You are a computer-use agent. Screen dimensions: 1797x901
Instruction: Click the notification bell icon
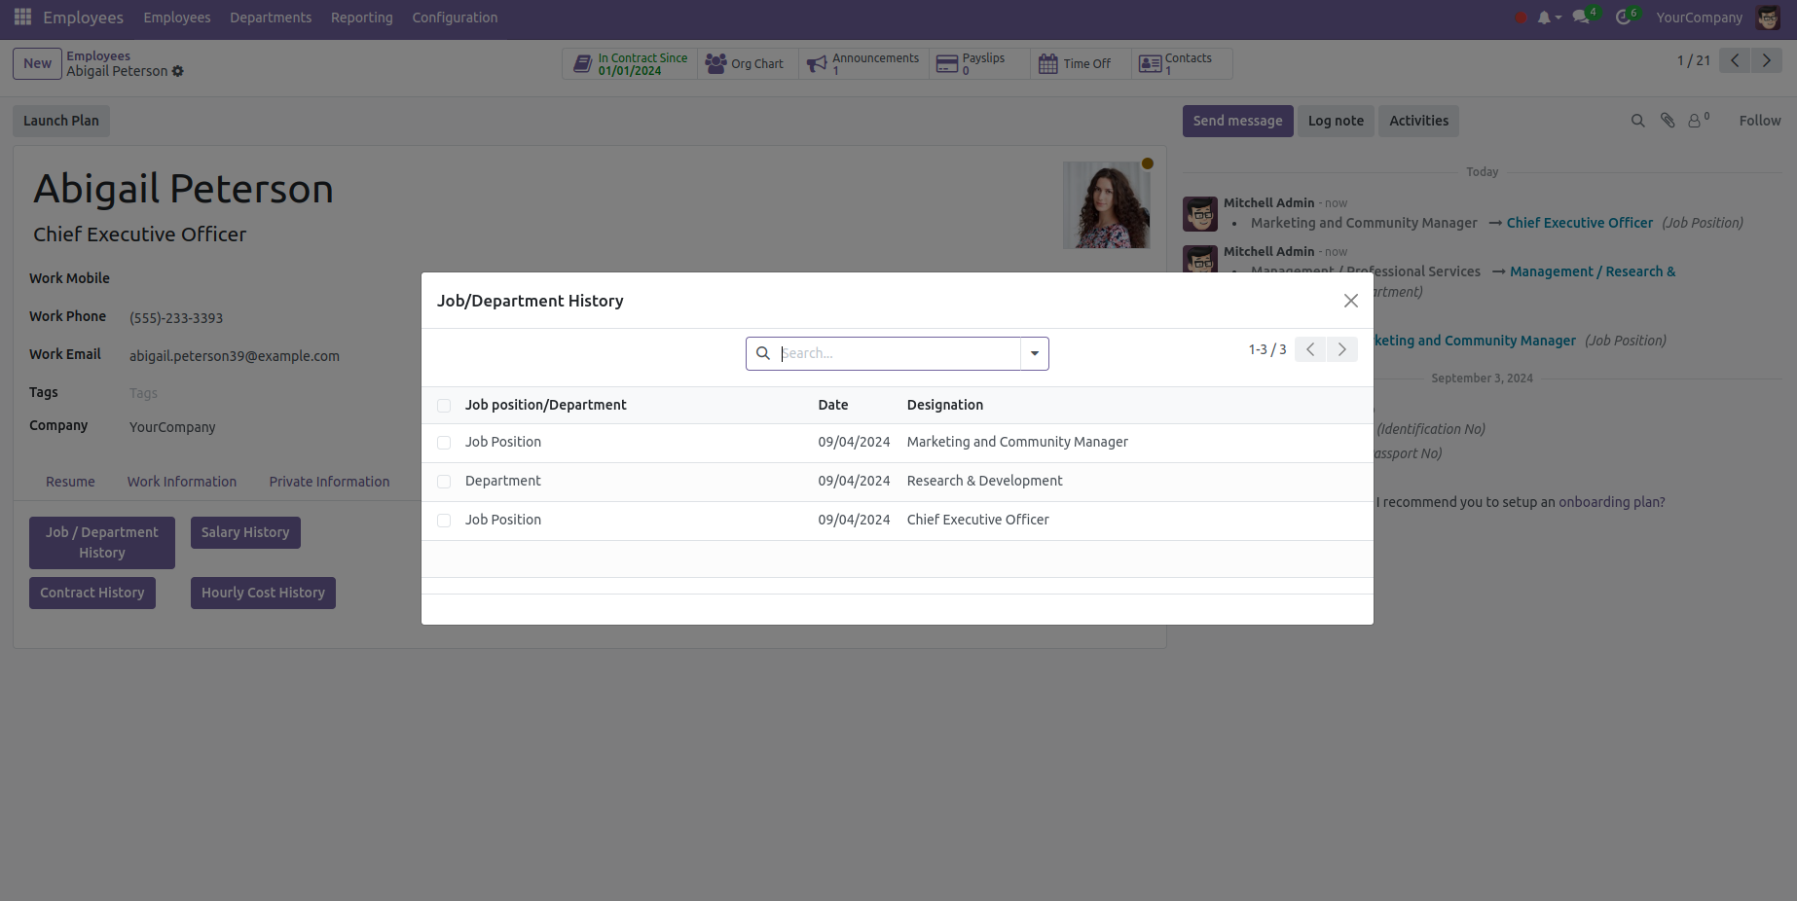pyautogui.click(x=1544, y=18)
